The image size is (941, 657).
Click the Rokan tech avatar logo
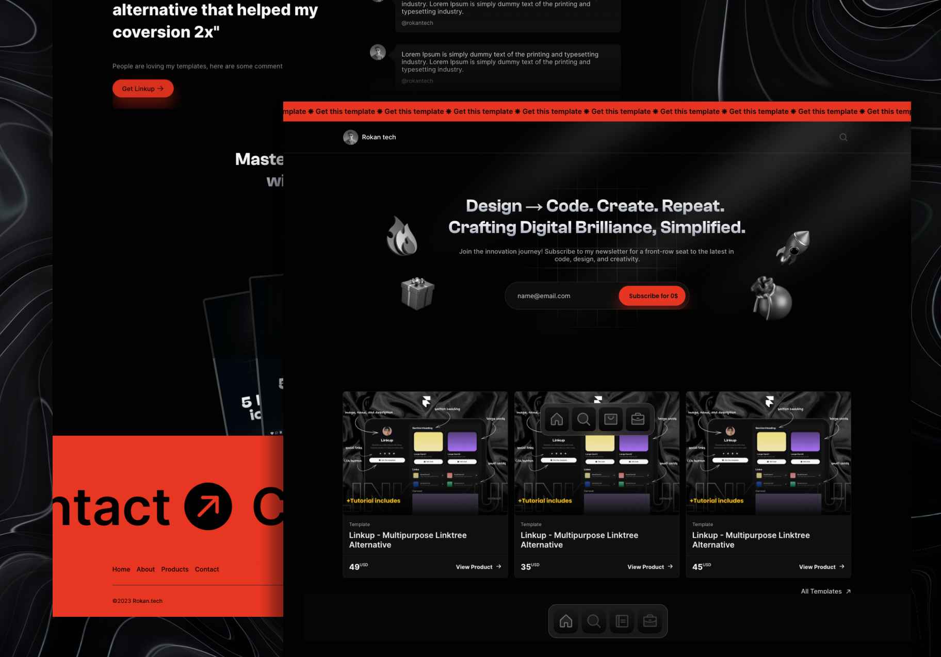tap(351, 137)
